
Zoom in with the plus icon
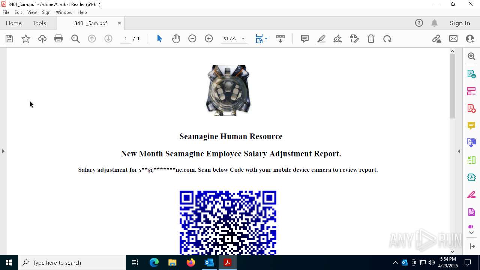tap(209, 39)
